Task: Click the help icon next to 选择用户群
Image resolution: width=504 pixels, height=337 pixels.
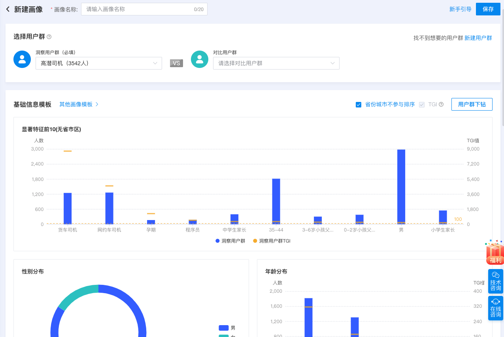Action: (49, 37)
